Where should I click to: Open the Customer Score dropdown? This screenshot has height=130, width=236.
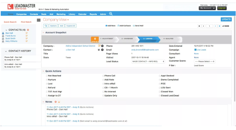pyautogui.click(x=204, y=61)
